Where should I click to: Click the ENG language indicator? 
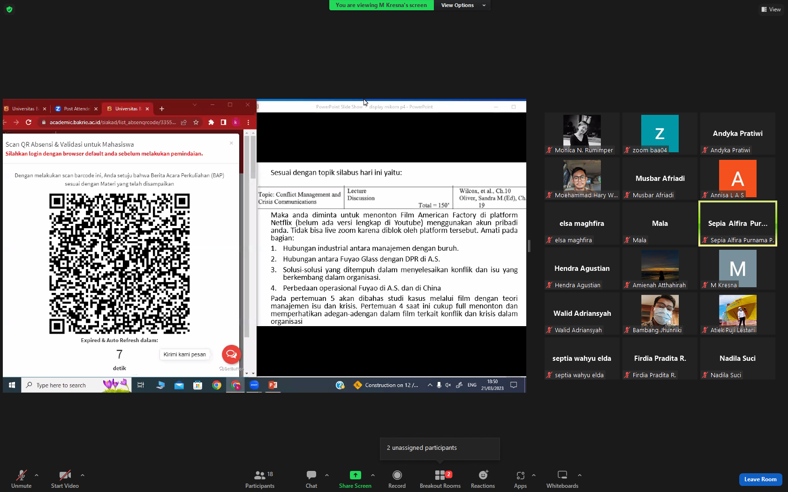click(x=472, y=385)
